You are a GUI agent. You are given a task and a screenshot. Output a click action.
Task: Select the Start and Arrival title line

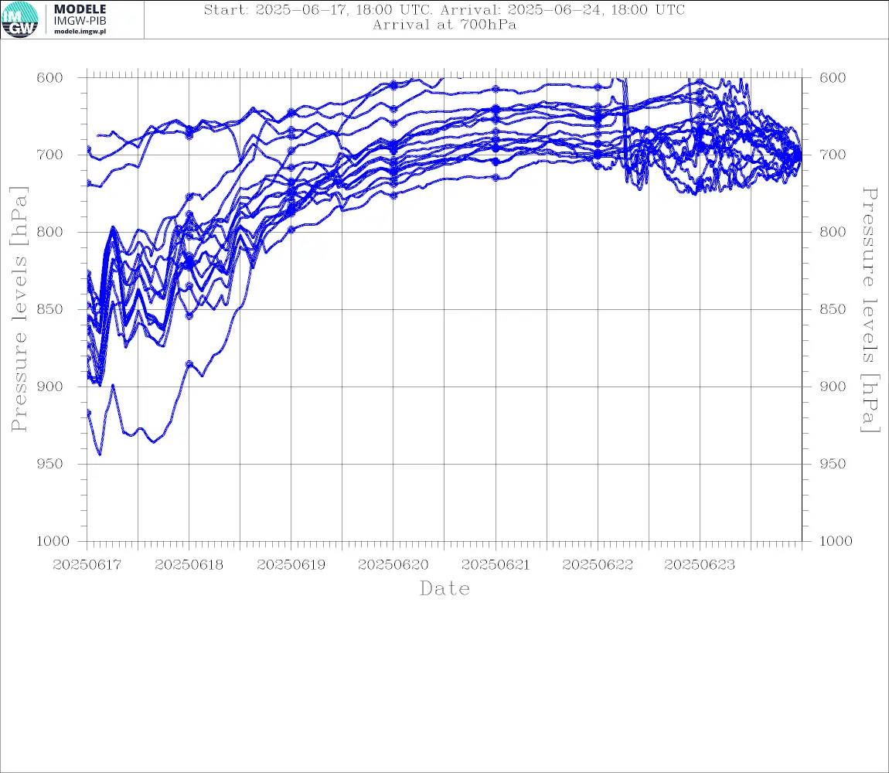(x=444, y=9)
